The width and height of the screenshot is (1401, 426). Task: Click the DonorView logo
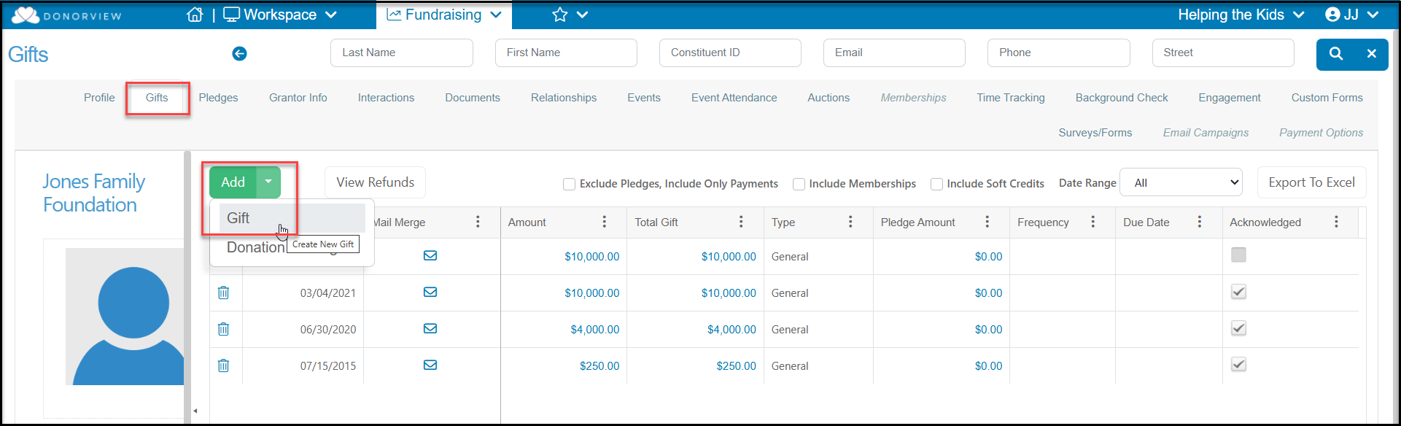pyautogui.click(x=66, y=15)
